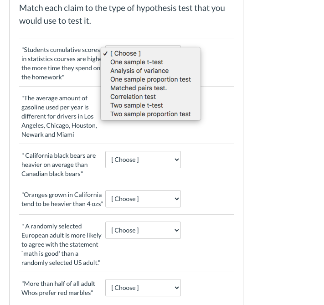This screenshot has height=305, width=324.
Task: Click the California black bears claim text
Action: pos(58,165)
